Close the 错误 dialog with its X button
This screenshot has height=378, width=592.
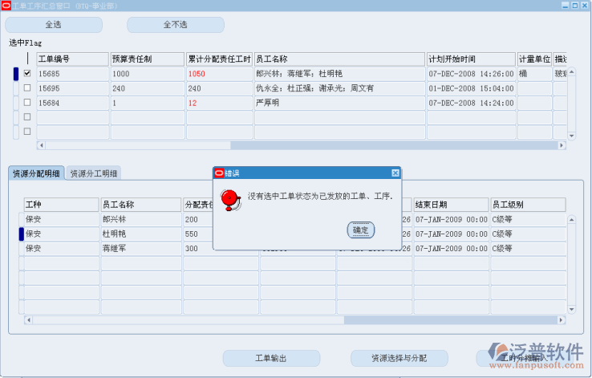tap(395, 173)
